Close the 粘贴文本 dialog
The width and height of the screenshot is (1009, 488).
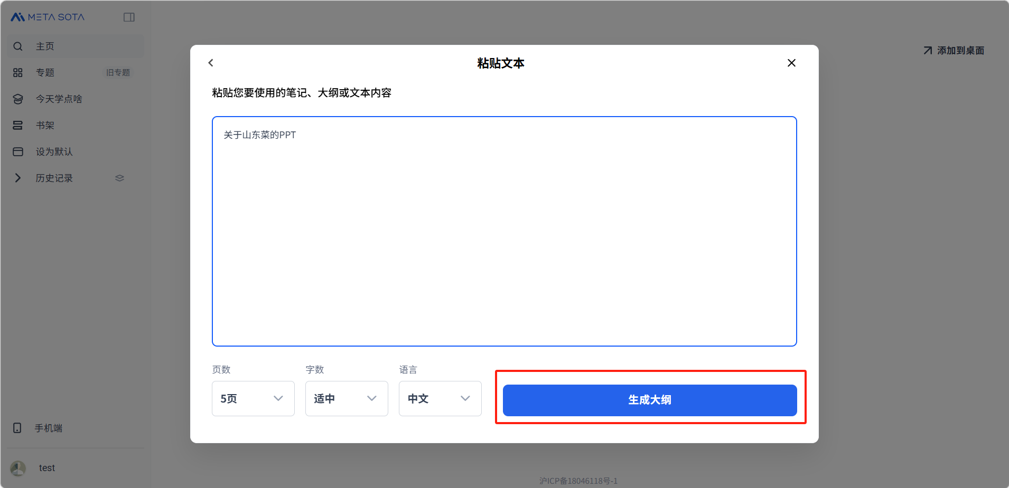(x=791, y=63)
